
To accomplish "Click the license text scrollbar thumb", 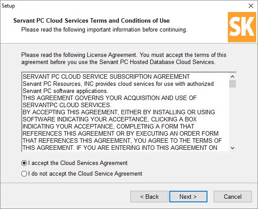I will pyautogui.click(x=232, y=84).
